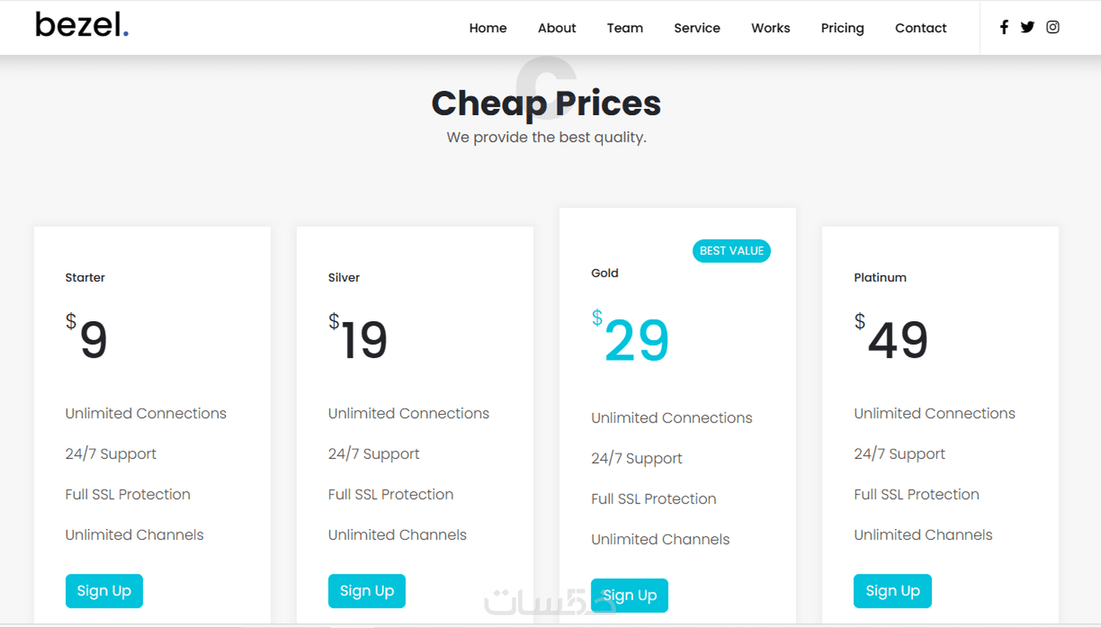The image size is (1101, 628).
Task: Sign up for the Silver plan
Action: pos(367,590)
